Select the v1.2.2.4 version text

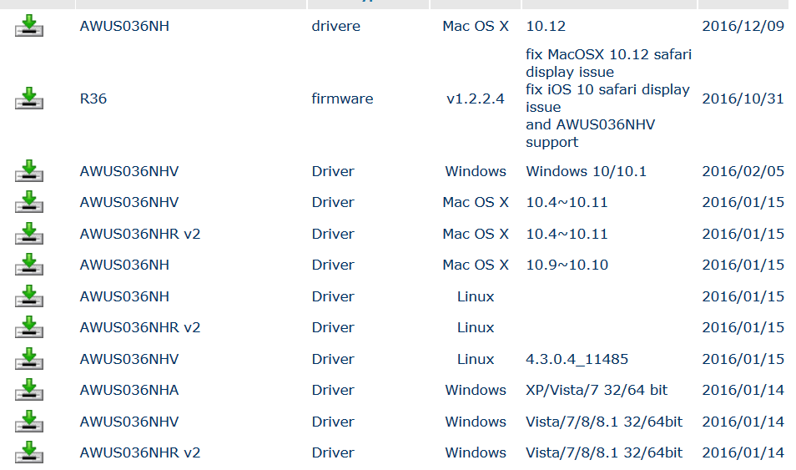click(x=476, y=99)
